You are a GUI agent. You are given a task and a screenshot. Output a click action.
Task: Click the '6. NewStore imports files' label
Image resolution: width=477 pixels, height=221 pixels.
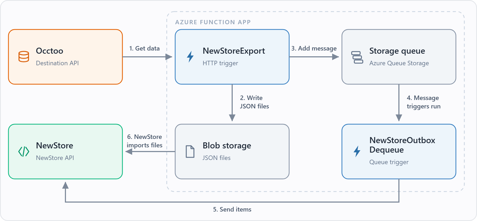[145, 141]
